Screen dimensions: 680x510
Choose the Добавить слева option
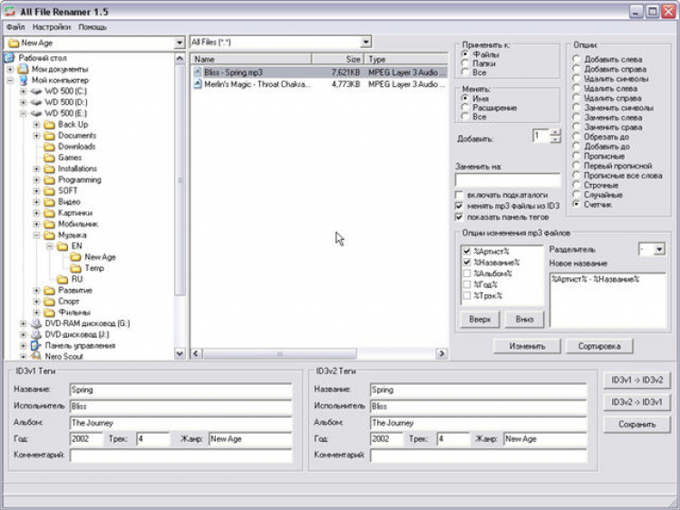coord(576,59)
